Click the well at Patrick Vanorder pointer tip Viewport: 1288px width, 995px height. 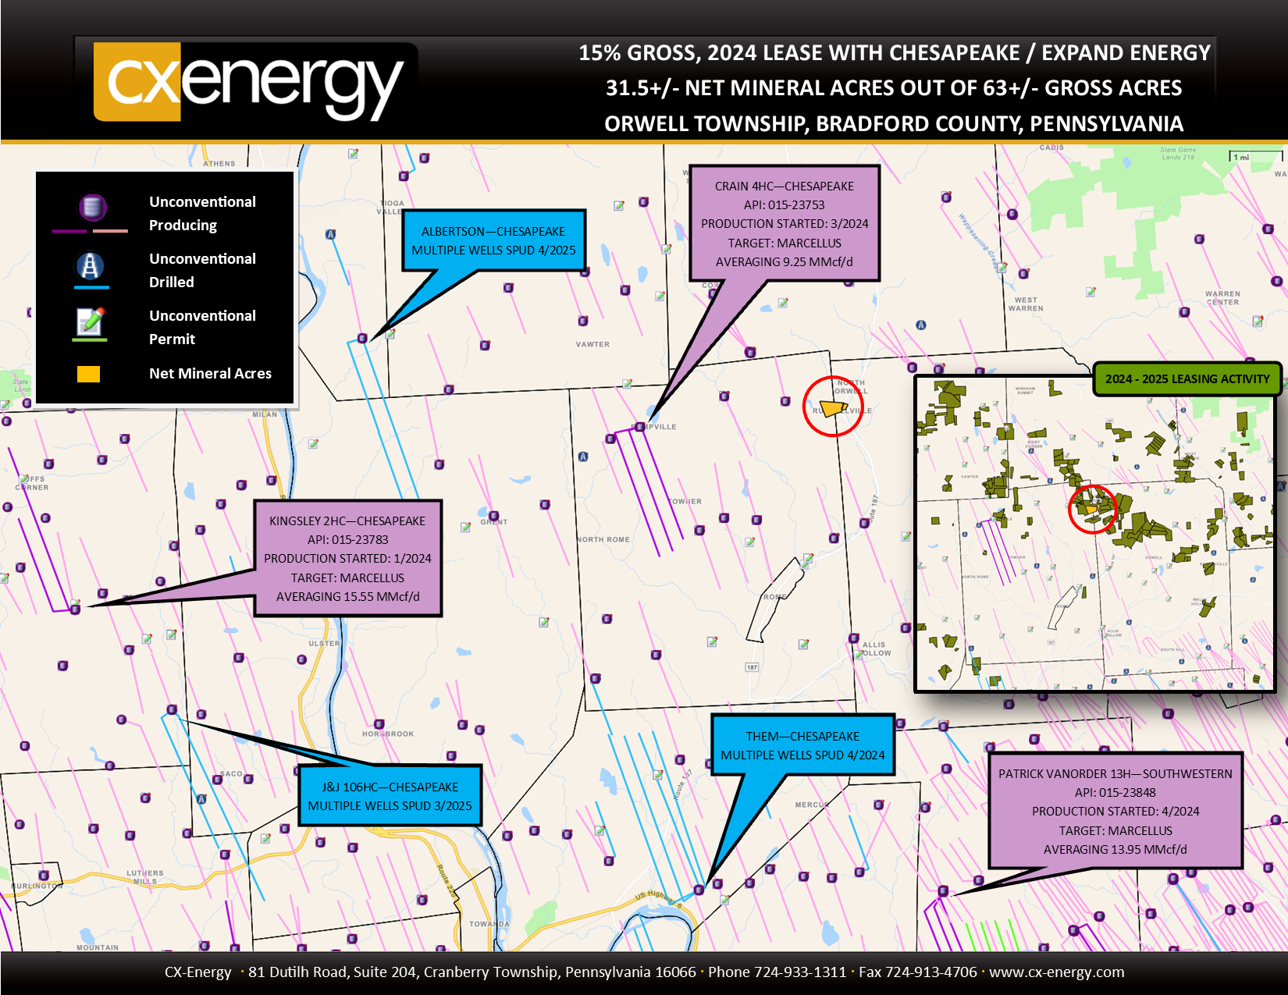tap(943, 890)
